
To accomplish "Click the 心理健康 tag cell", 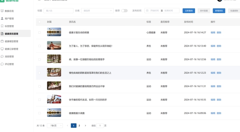I will [151, 33].
